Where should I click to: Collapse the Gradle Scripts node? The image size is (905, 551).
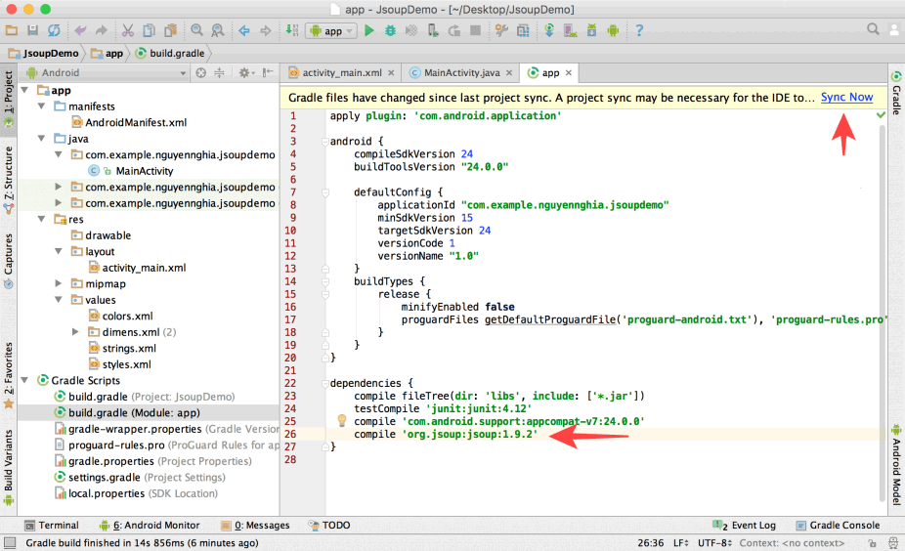click(x=24, y=380)
